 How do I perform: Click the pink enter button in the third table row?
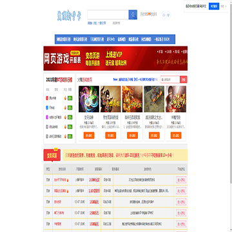coord(181,202)
